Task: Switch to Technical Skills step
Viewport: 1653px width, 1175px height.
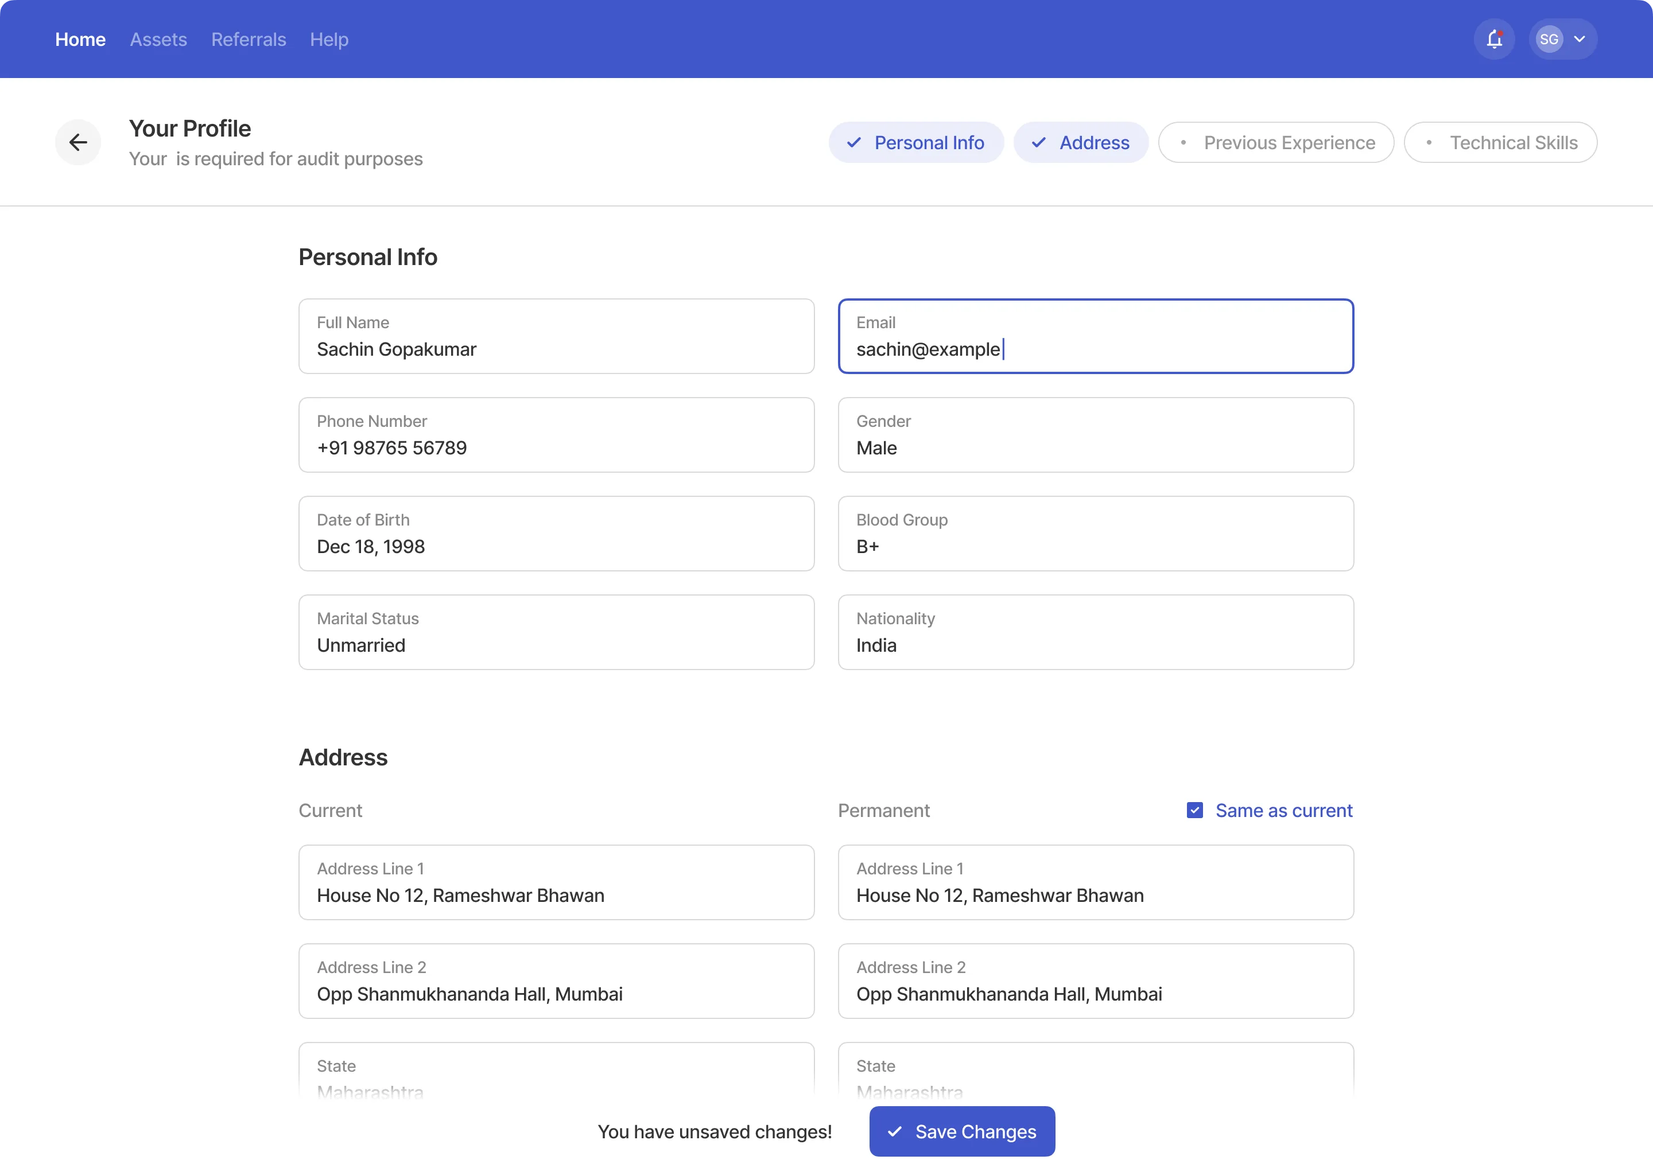Action: click(1500, 142)
